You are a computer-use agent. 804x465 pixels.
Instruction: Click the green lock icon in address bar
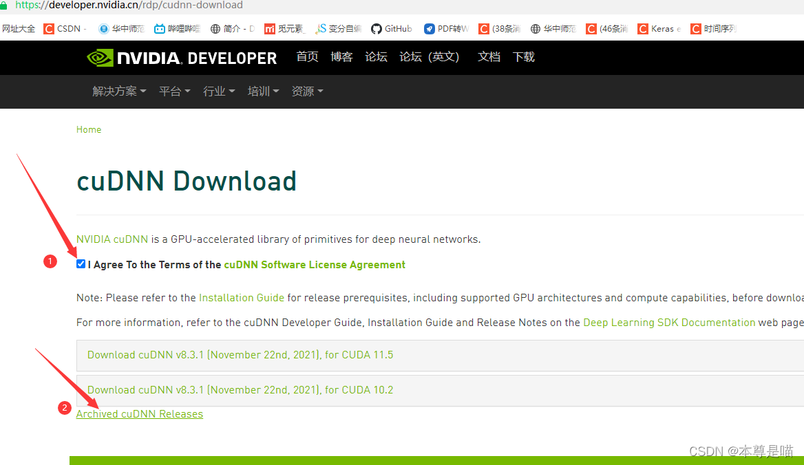coord(3,5)
